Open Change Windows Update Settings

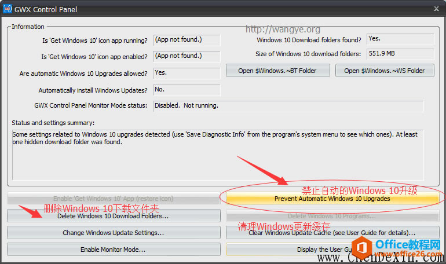click(x=114, y=233)
